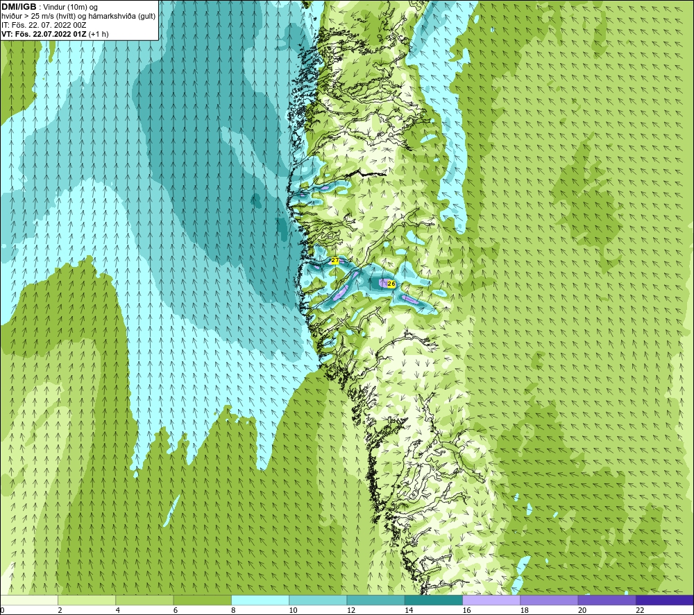Click the 'Vindur (10m) og' legend text

click(70, 8)
